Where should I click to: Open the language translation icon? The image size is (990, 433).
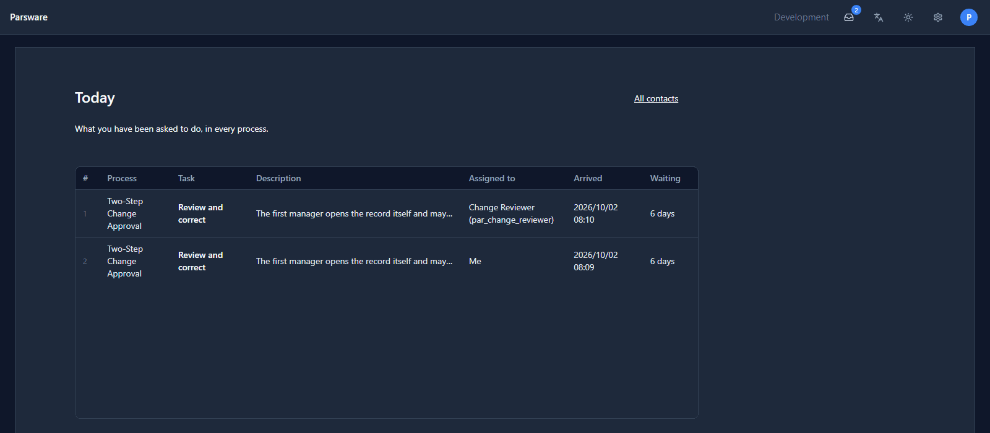[879, 17]
